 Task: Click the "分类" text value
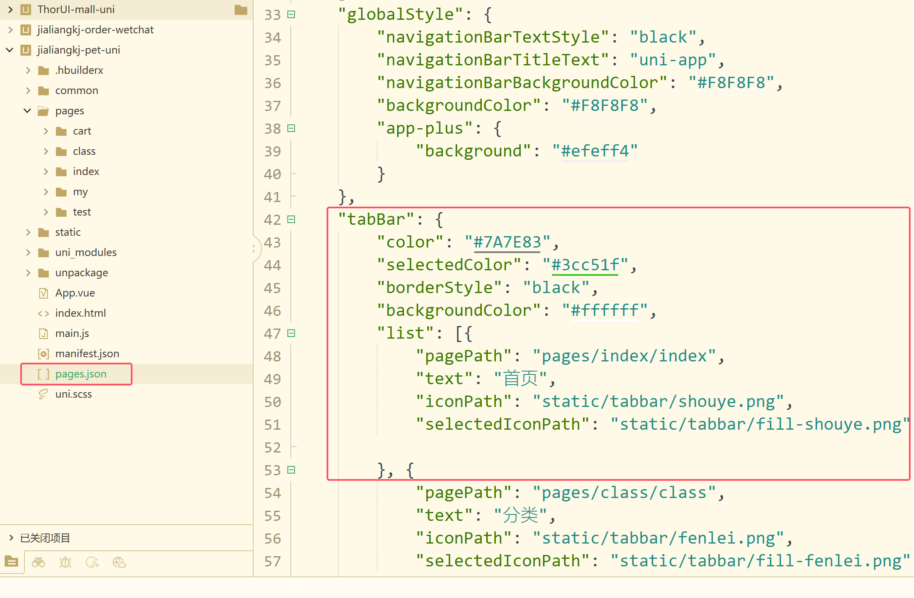(521, 515)
